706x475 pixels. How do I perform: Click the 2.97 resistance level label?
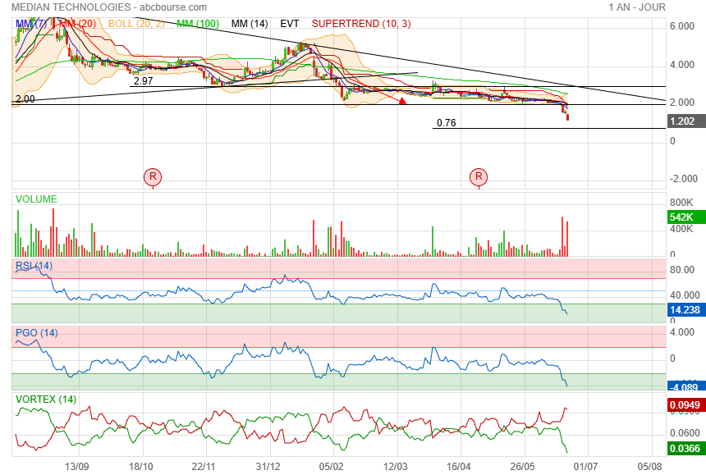click(x=144, y=81)
